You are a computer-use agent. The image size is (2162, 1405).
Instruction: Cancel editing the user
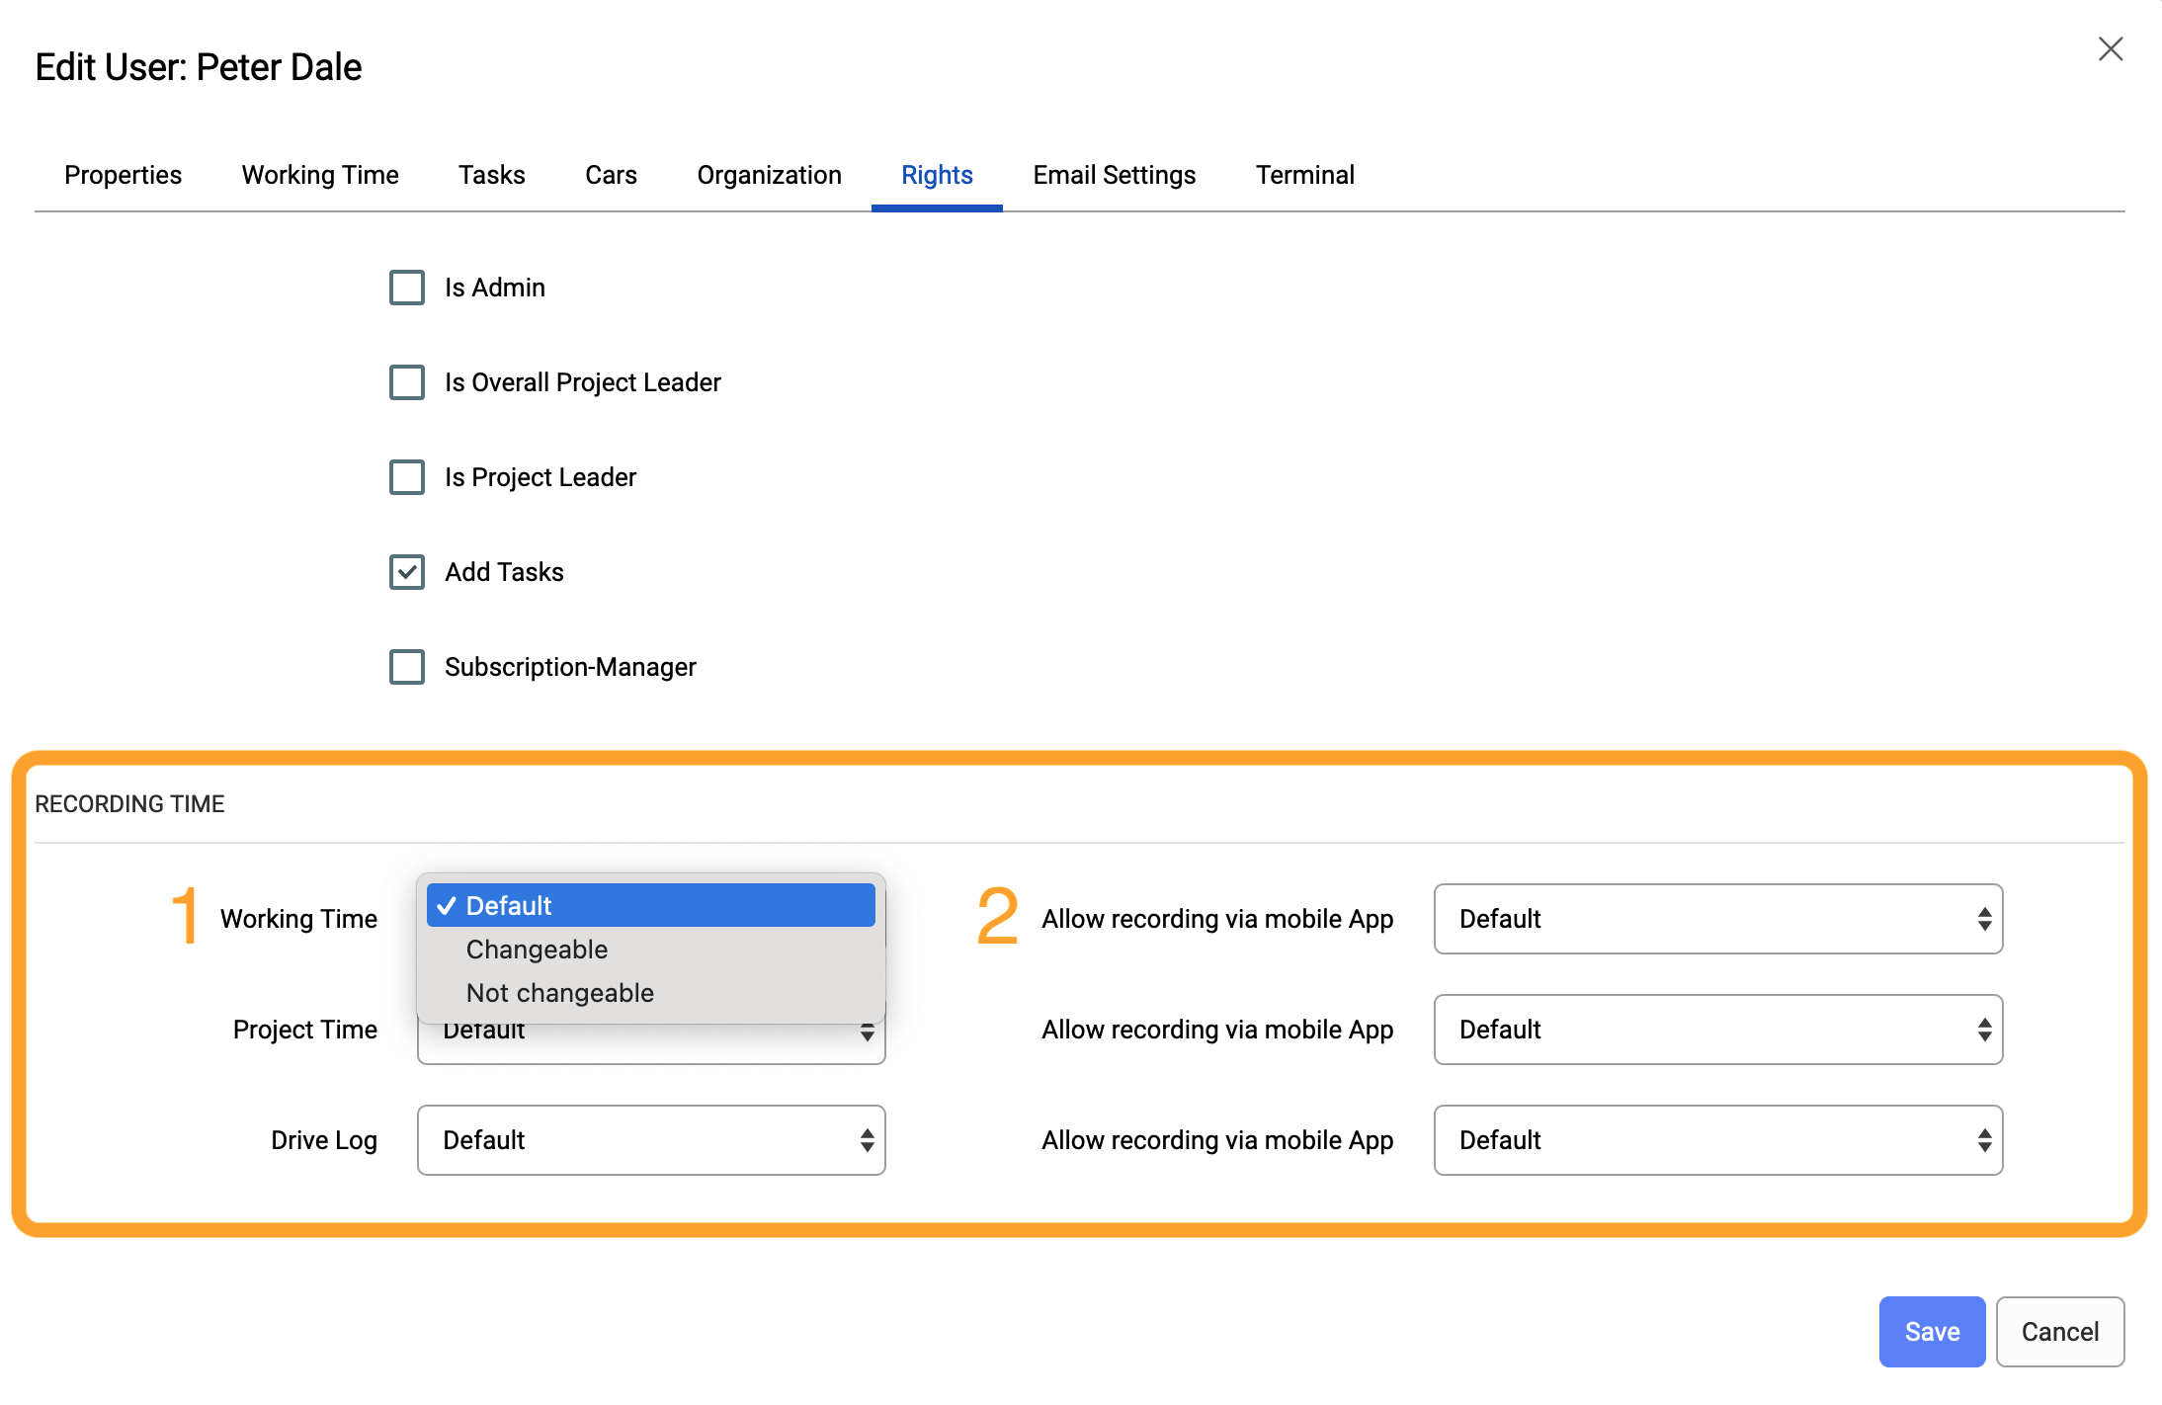[x=2060, y=1332]
